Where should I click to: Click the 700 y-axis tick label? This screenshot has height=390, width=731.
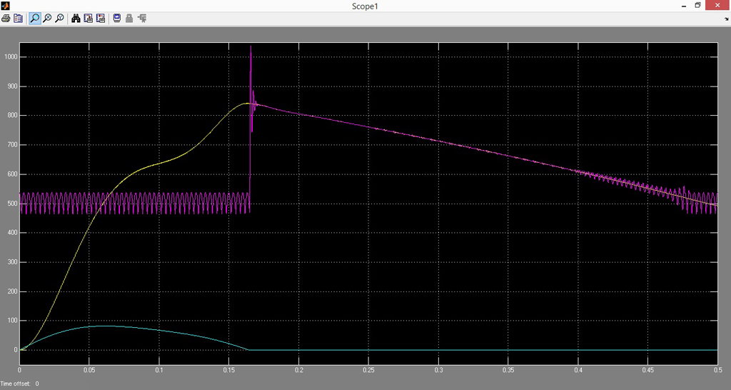pos(11,145)
